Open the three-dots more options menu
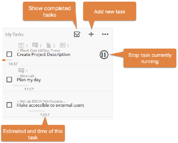Image resolution: width=178 pixels, height=143 pixels. (x=105, y=34)
